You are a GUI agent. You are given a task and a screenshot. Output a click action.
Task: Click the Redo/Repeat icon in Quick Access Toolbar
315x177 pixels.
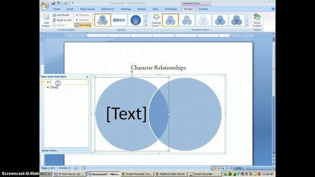65,3
